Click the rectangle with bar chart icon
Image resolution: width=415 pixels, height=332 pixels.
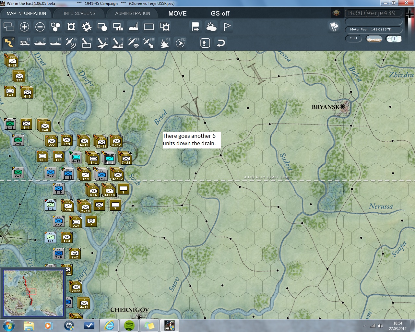coord(118,27)
